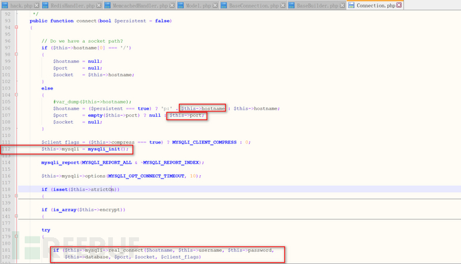The image size is (461, 264).
Task: Click line number 118 in the margin
Action: point(6,190)
